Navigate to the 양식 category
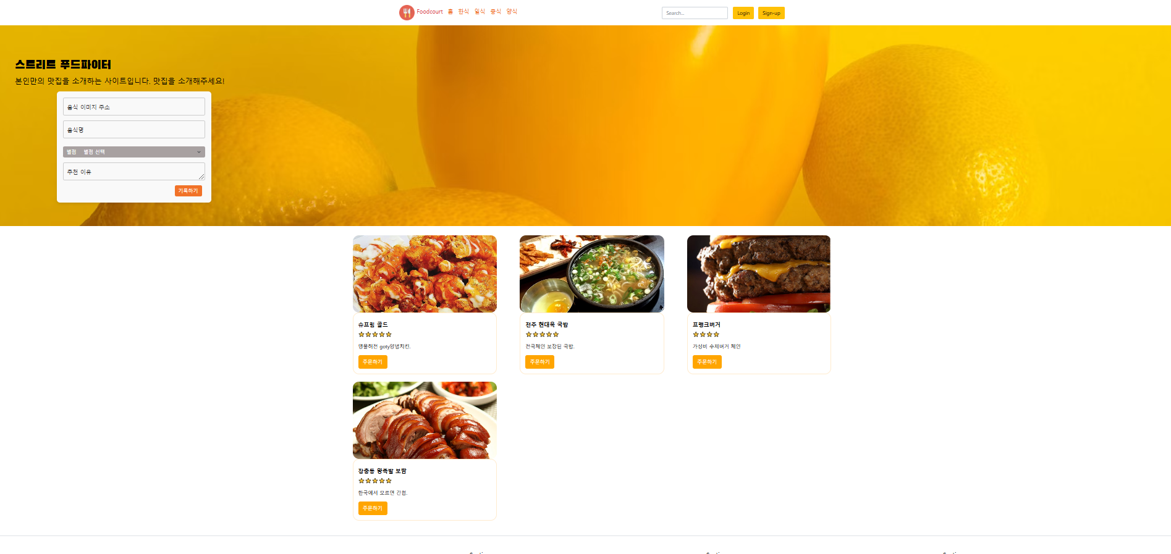 [x=512, y=12]
